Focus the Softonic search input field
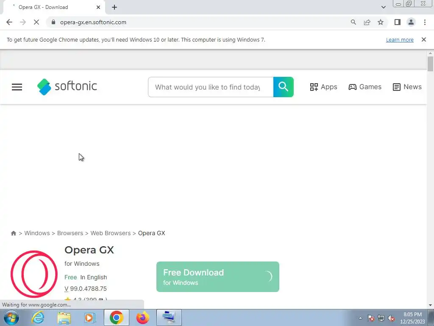This screenshot has width=434, height=326. tap(211, 87)
